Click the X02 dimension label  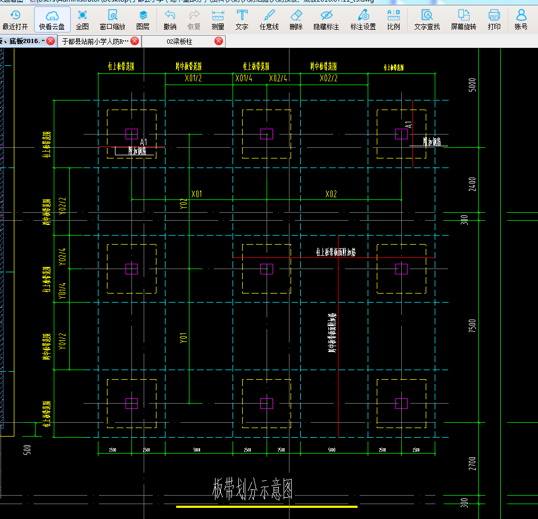click(x=331, y=194)
